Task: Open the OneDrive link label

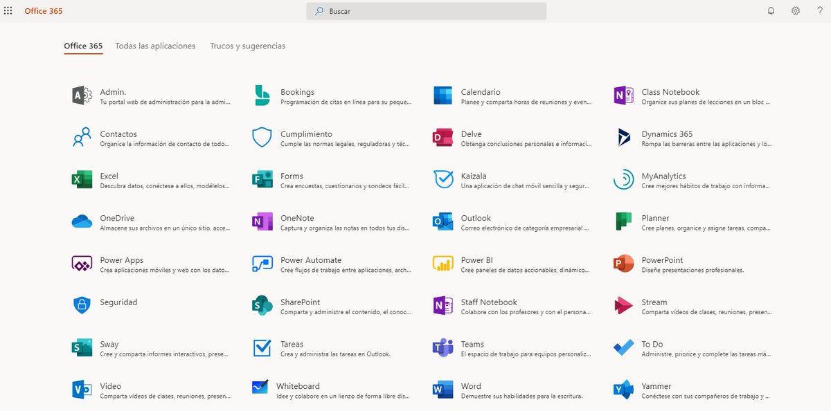Action: [117, 218]
